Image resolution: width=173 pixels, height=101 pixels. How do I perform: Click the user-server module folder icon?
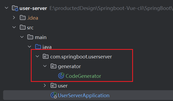(15, 8)
